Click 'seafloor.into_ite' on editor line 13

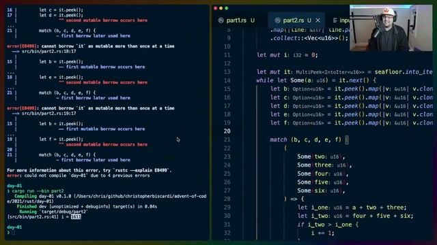404,72
